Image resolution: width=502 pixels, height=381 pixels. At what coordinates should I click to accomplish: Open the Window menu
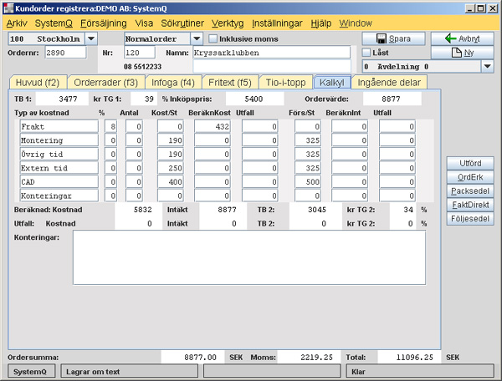point(356,23)
